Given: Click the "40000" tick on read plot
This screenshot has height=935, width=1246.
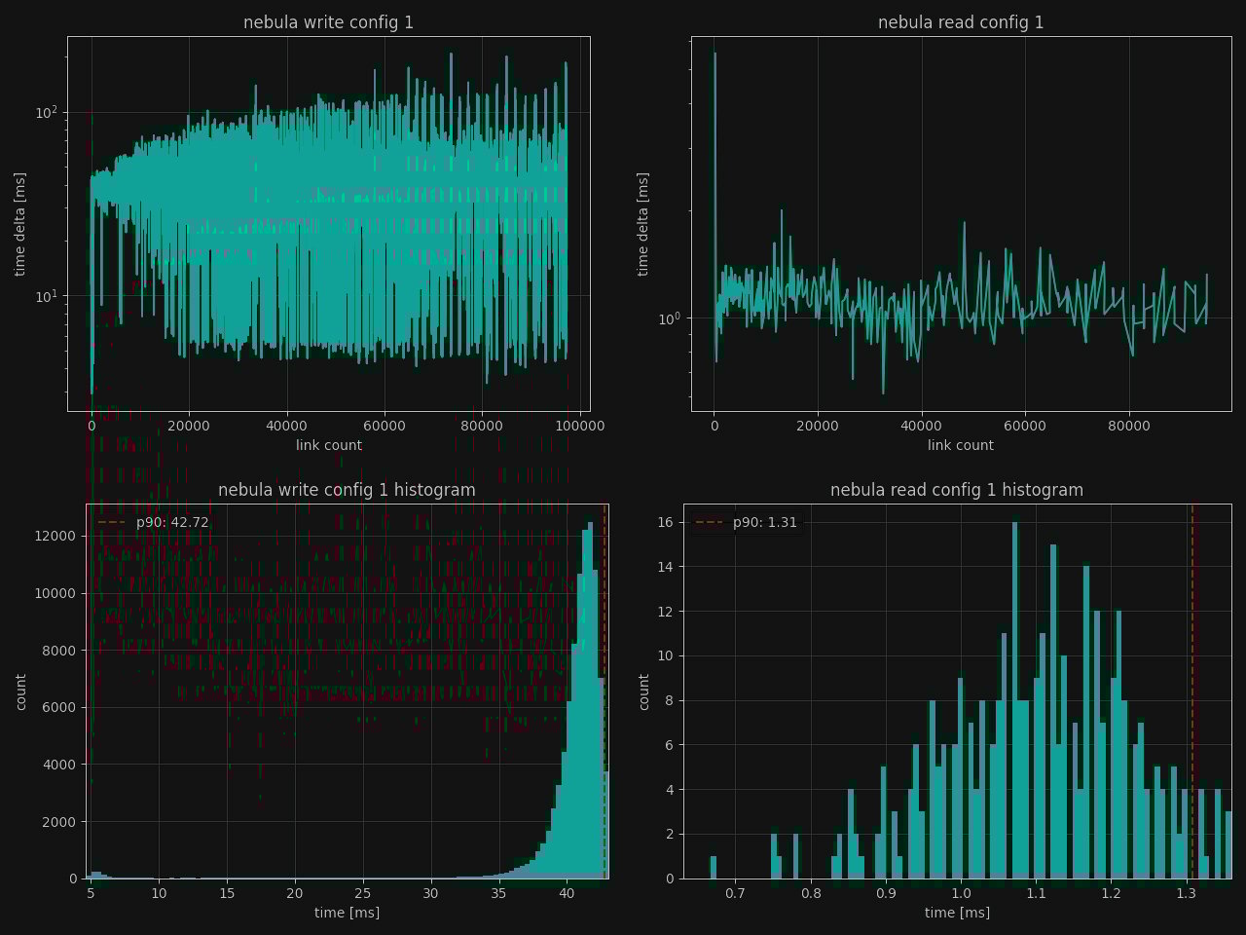Looking at the screenshot, I should click(921, 426).
